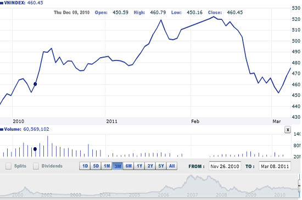Click the range slider handle on the overview chart

pyautogui.click(x=299, y=186)
